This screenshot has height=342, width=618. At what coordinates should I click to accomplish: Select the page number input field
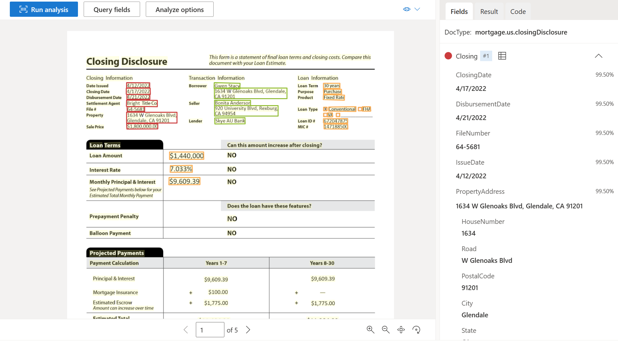[x=210, y=329]
